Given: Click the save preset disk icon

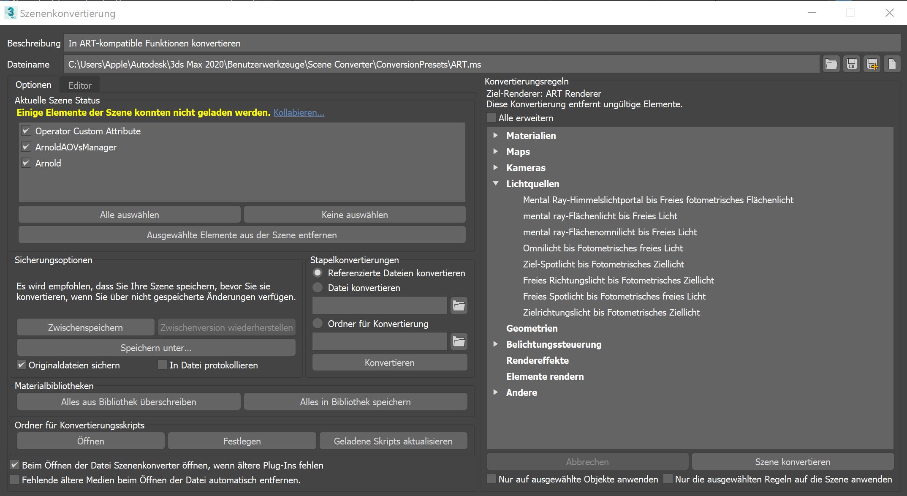Looking at the screenshot, I should coord(852,64).
